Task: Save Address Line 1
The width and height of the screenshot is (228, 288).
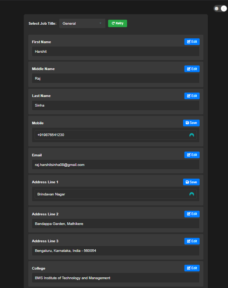Action: tap(191, 182)
